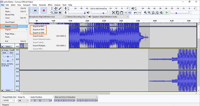Click the recording meter microphone icon
The width and height of the screenshot is (200, 106).
click(x=66, y=8)
